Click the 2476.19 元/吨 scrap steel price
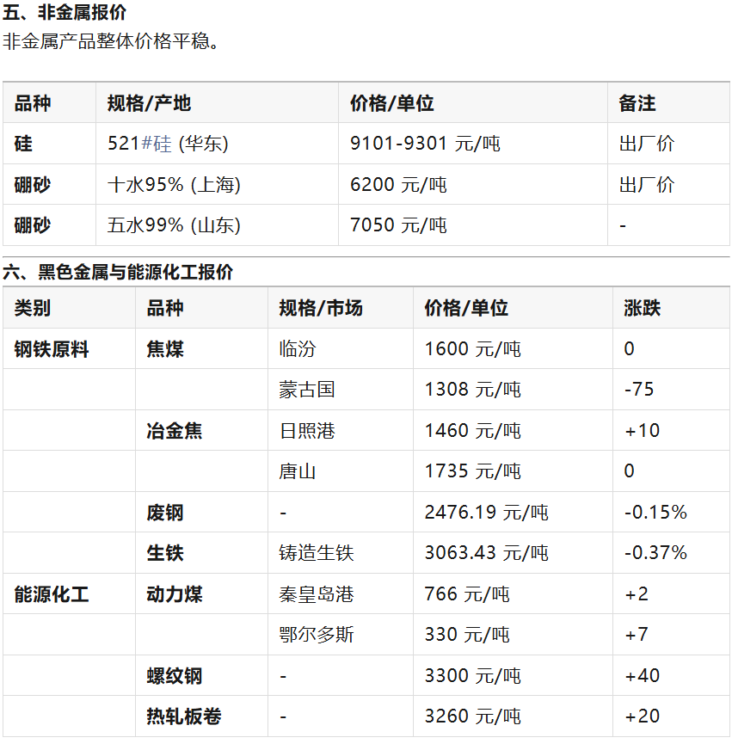 (486, 513)
